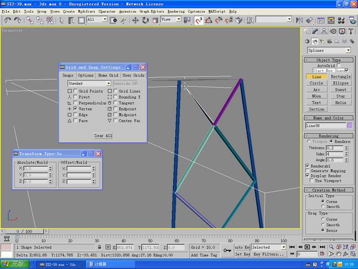This screenshot has height=269, width=358.
Task: Uncheck the Vertex snap checkbox
Action: 75,109
